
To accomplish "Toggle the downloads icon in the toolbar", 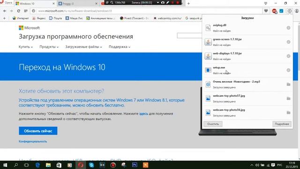I will pyautogui.click(x=290, y=11).
